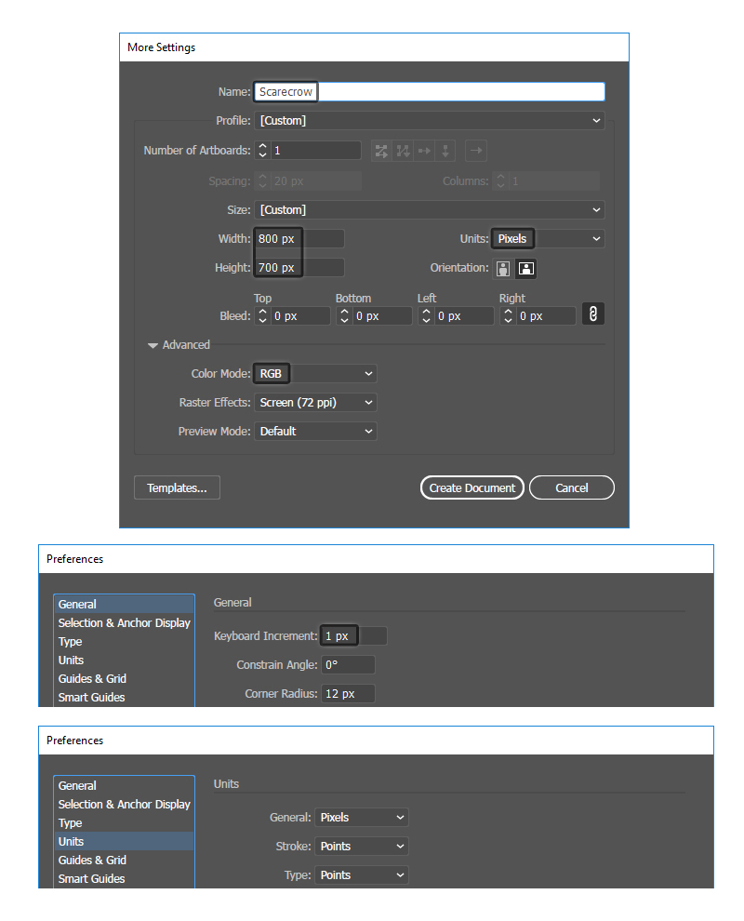Screen dimensions: 744x921
Task: Click the Templates... button
Action: [177, 487]
